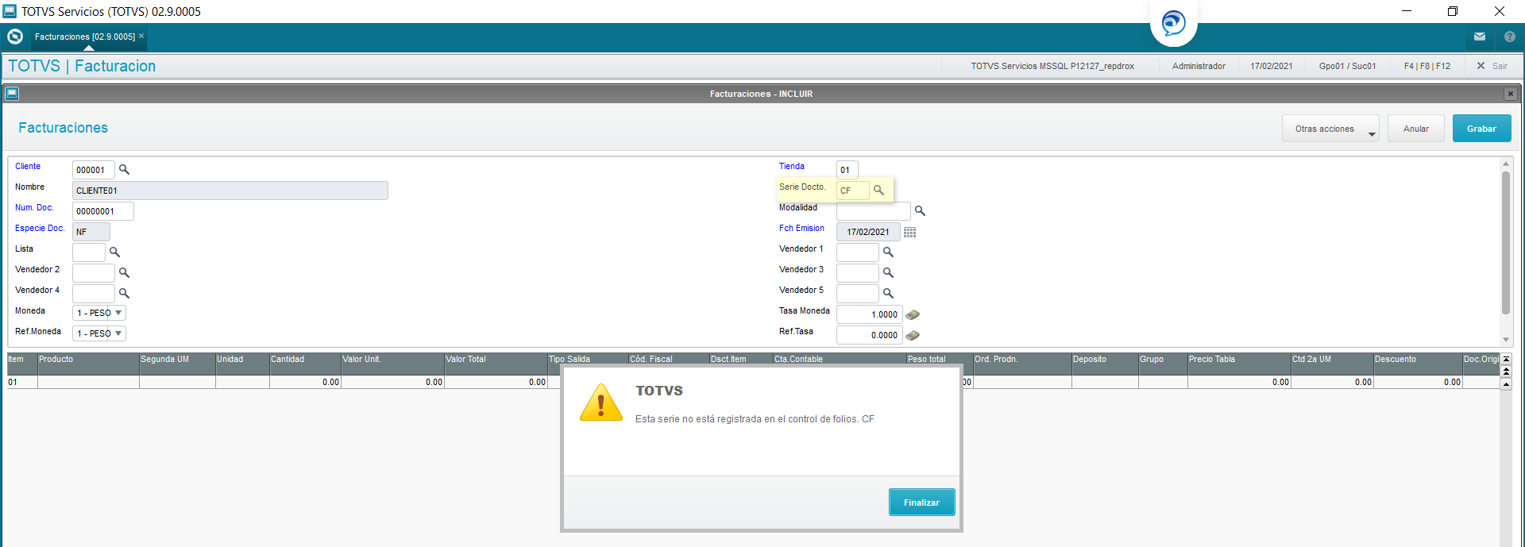Click the grid scroll-to-top arrow icon

(x=1506, y=360)
